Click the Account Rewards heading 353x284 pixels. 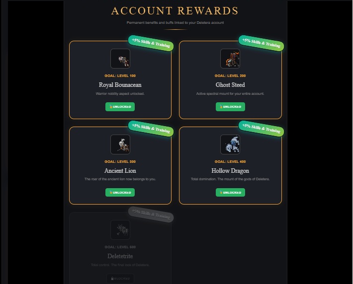pos(175,11)
